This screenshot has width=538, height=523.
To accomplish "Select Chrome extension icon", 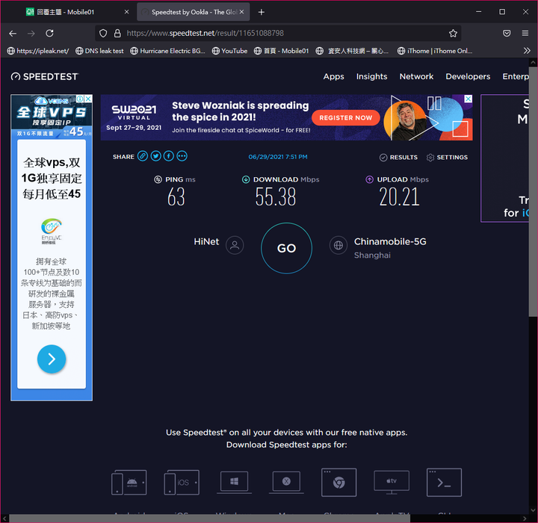I will [x=338, y=482].
